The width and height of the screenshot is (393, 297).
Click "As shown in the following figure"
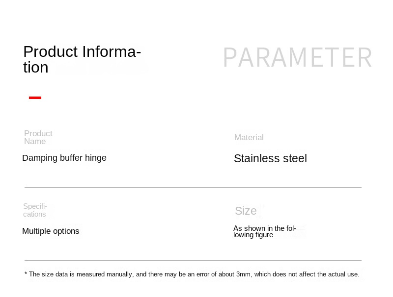coord(265,231)
